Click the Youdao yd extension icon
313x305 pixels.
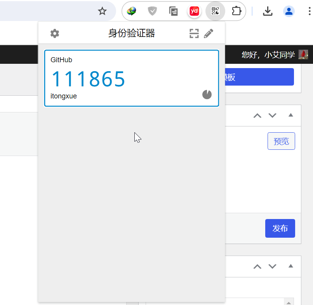pos(194,11)
